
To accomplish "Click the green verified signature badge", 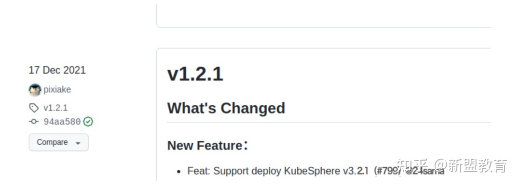I will point(88,122).
